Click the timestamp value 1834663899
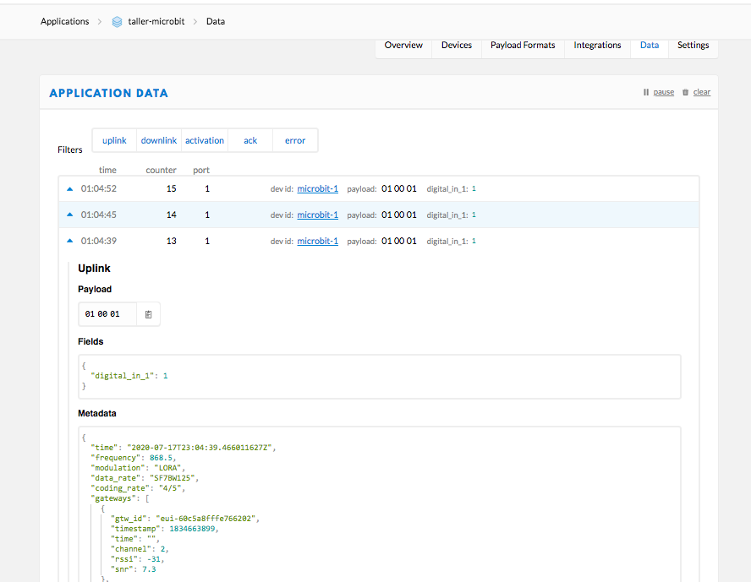Image resolution: width=751 pixels, height=582 pixels. tap(192, 529)
